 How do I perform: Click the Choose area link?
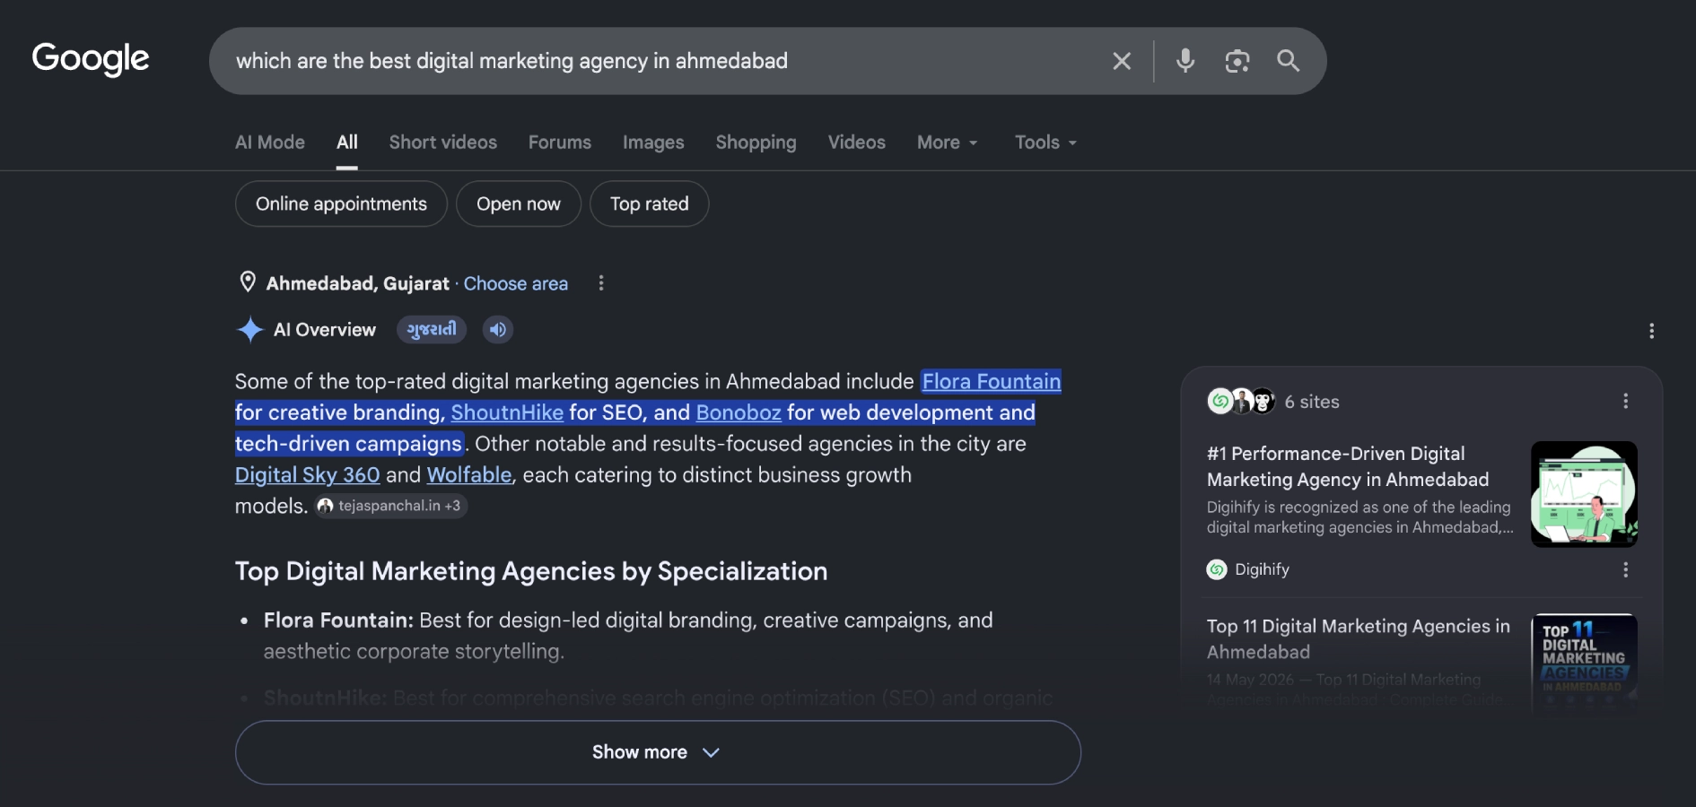pos(516,283)
